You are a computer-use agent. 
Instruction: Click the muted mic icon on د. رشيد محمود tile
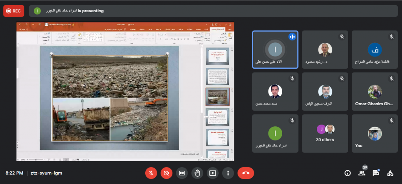[x=342, y=36]
